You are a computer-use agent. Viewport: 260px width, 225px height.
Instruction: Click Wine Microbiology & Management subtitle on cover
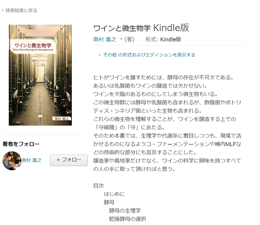33,50
